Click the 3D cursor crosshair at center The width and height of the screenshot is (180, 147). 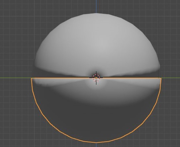pyautogui.click(x=96, y=78)
